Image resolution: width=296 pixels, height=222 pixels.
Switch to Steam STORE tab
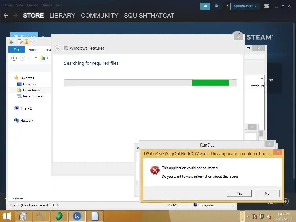click(34, 16)
